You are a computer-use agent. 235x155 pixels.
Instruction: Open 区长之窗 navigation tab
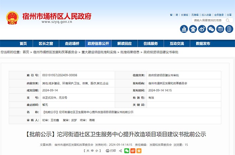click(46, 43)
